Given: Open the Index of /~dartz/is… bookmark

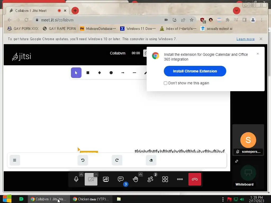Looking at the screenshot, I should (x=178, y=29).
